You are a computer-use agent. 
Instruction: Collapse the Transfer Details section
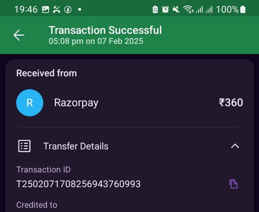pyautogui.click(x=235, y=146)
